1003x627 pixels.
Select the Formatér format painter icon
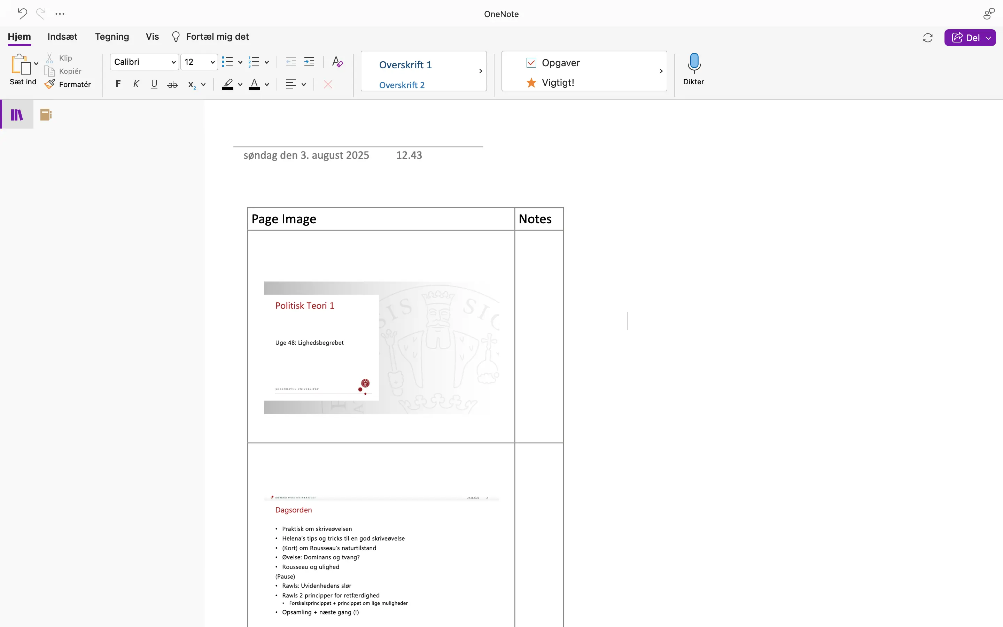pos(50,84)
